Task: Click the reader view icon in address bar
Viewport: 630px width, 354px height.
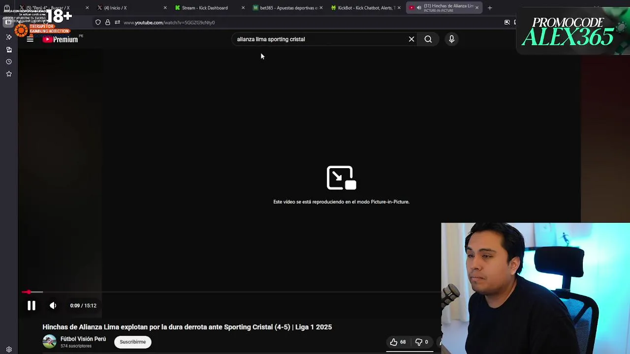Action: coord(507,23)
